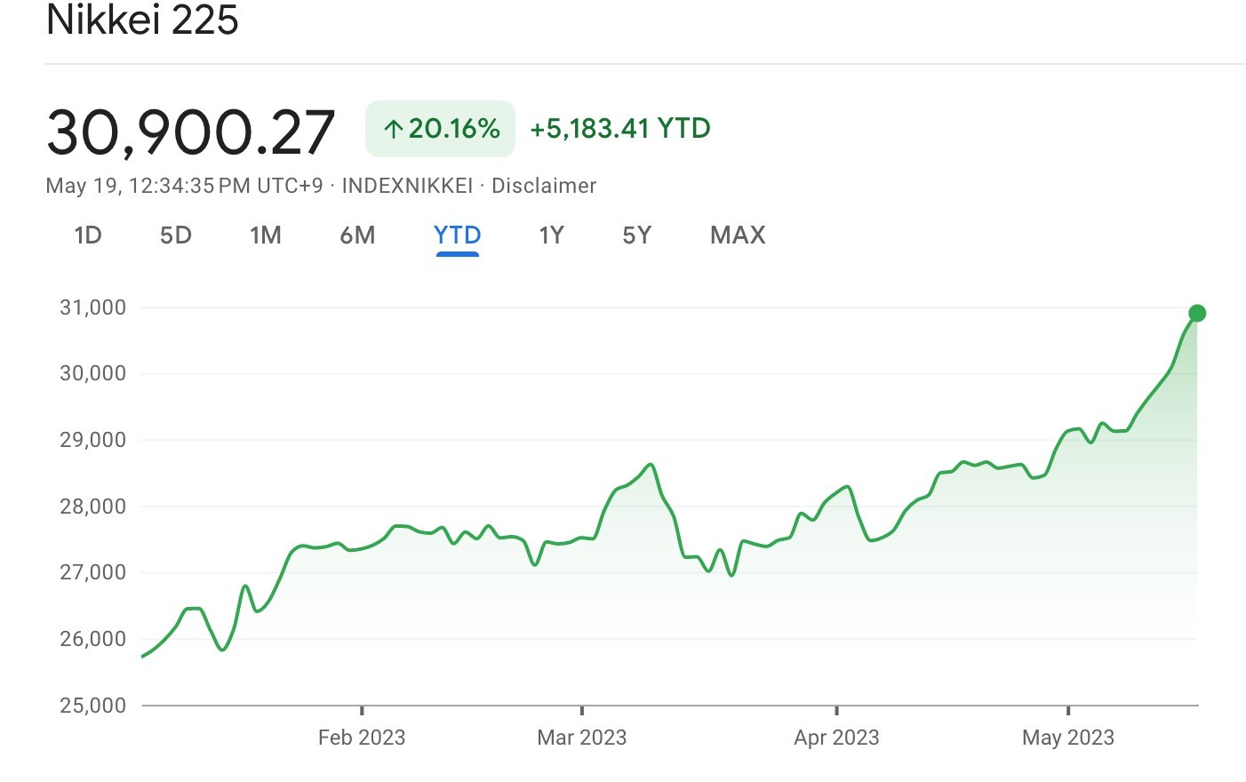This screenshot has height=782, width=1246.
Task: Click the Feb 2023 axis marker
Action: click(x=362, y=738)
